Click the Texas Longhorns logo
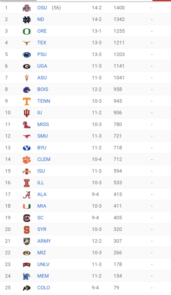171x295 pixels. [27, 43]
